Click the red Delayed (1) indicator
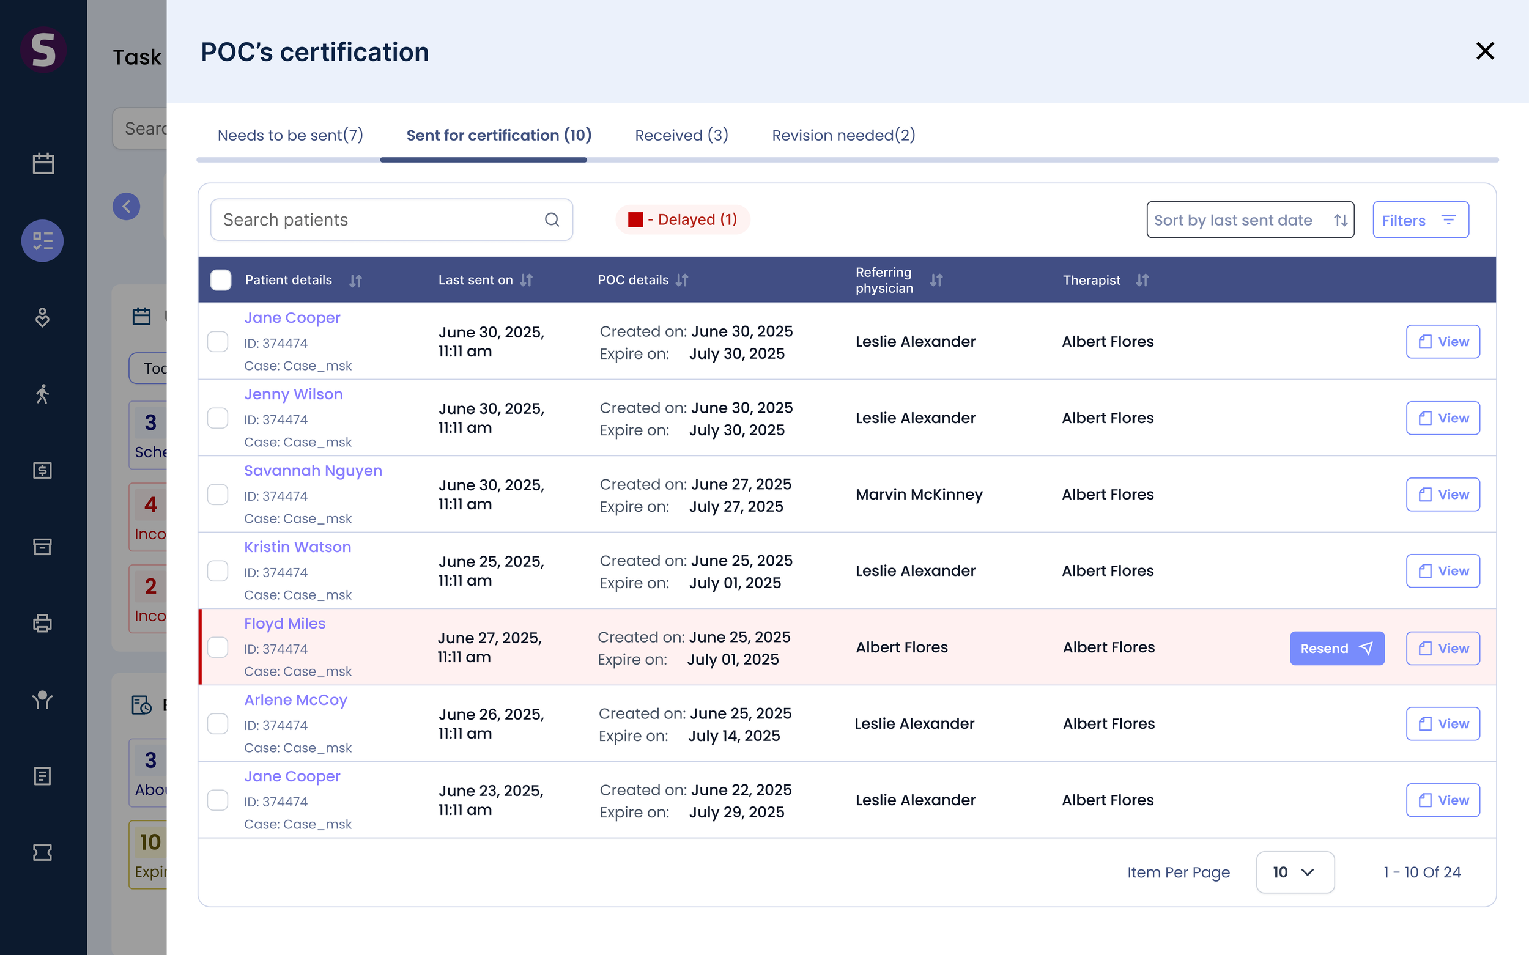 coord(683,220)
